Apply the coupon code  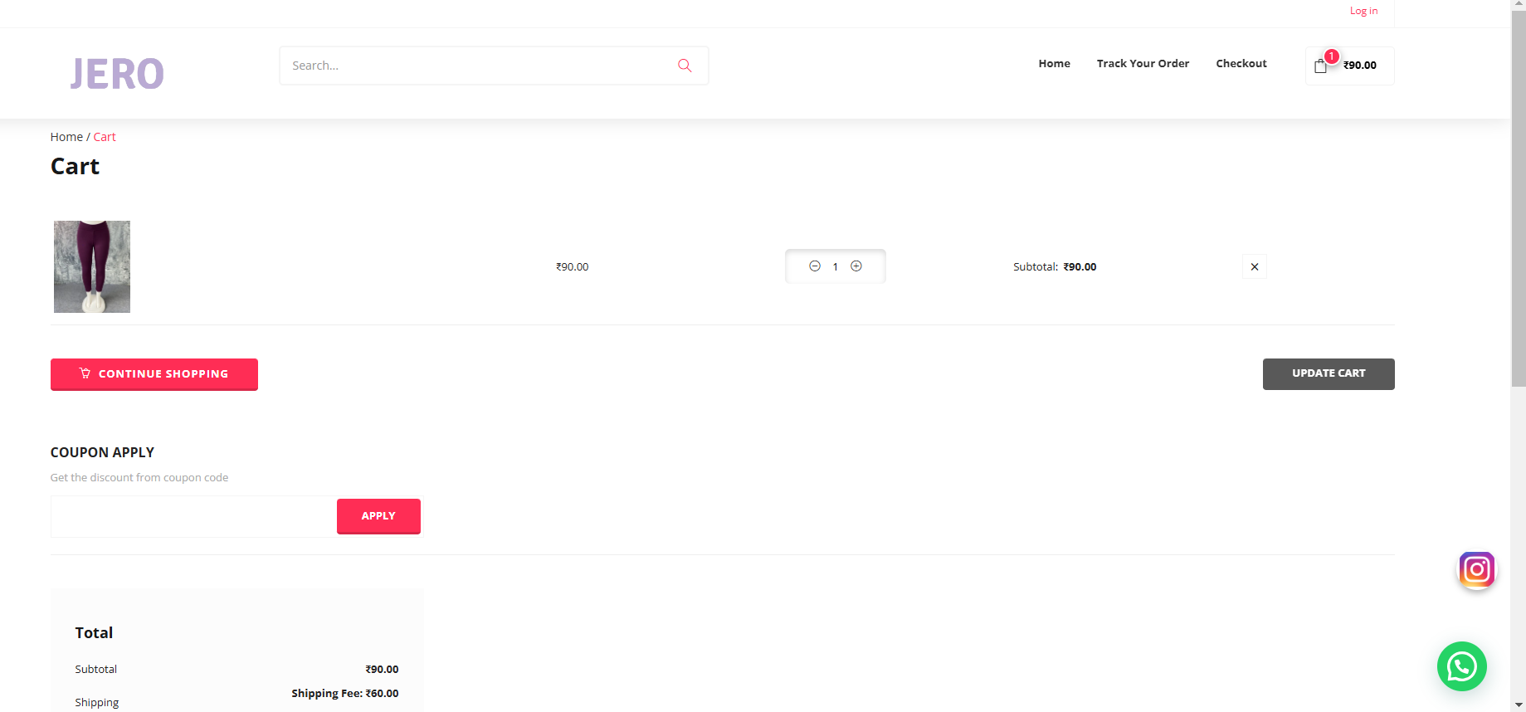click(378, 516)
